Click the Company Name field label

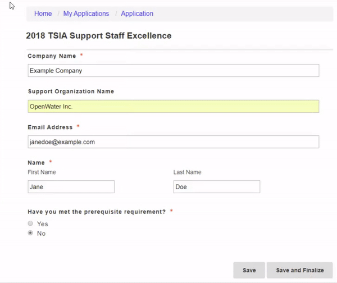[x=52, y=56]
